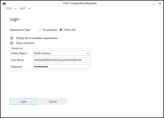This screenshot has width=164, height=118.
Task: Toggle the Show Advanced checkbox
Action: 12,43
